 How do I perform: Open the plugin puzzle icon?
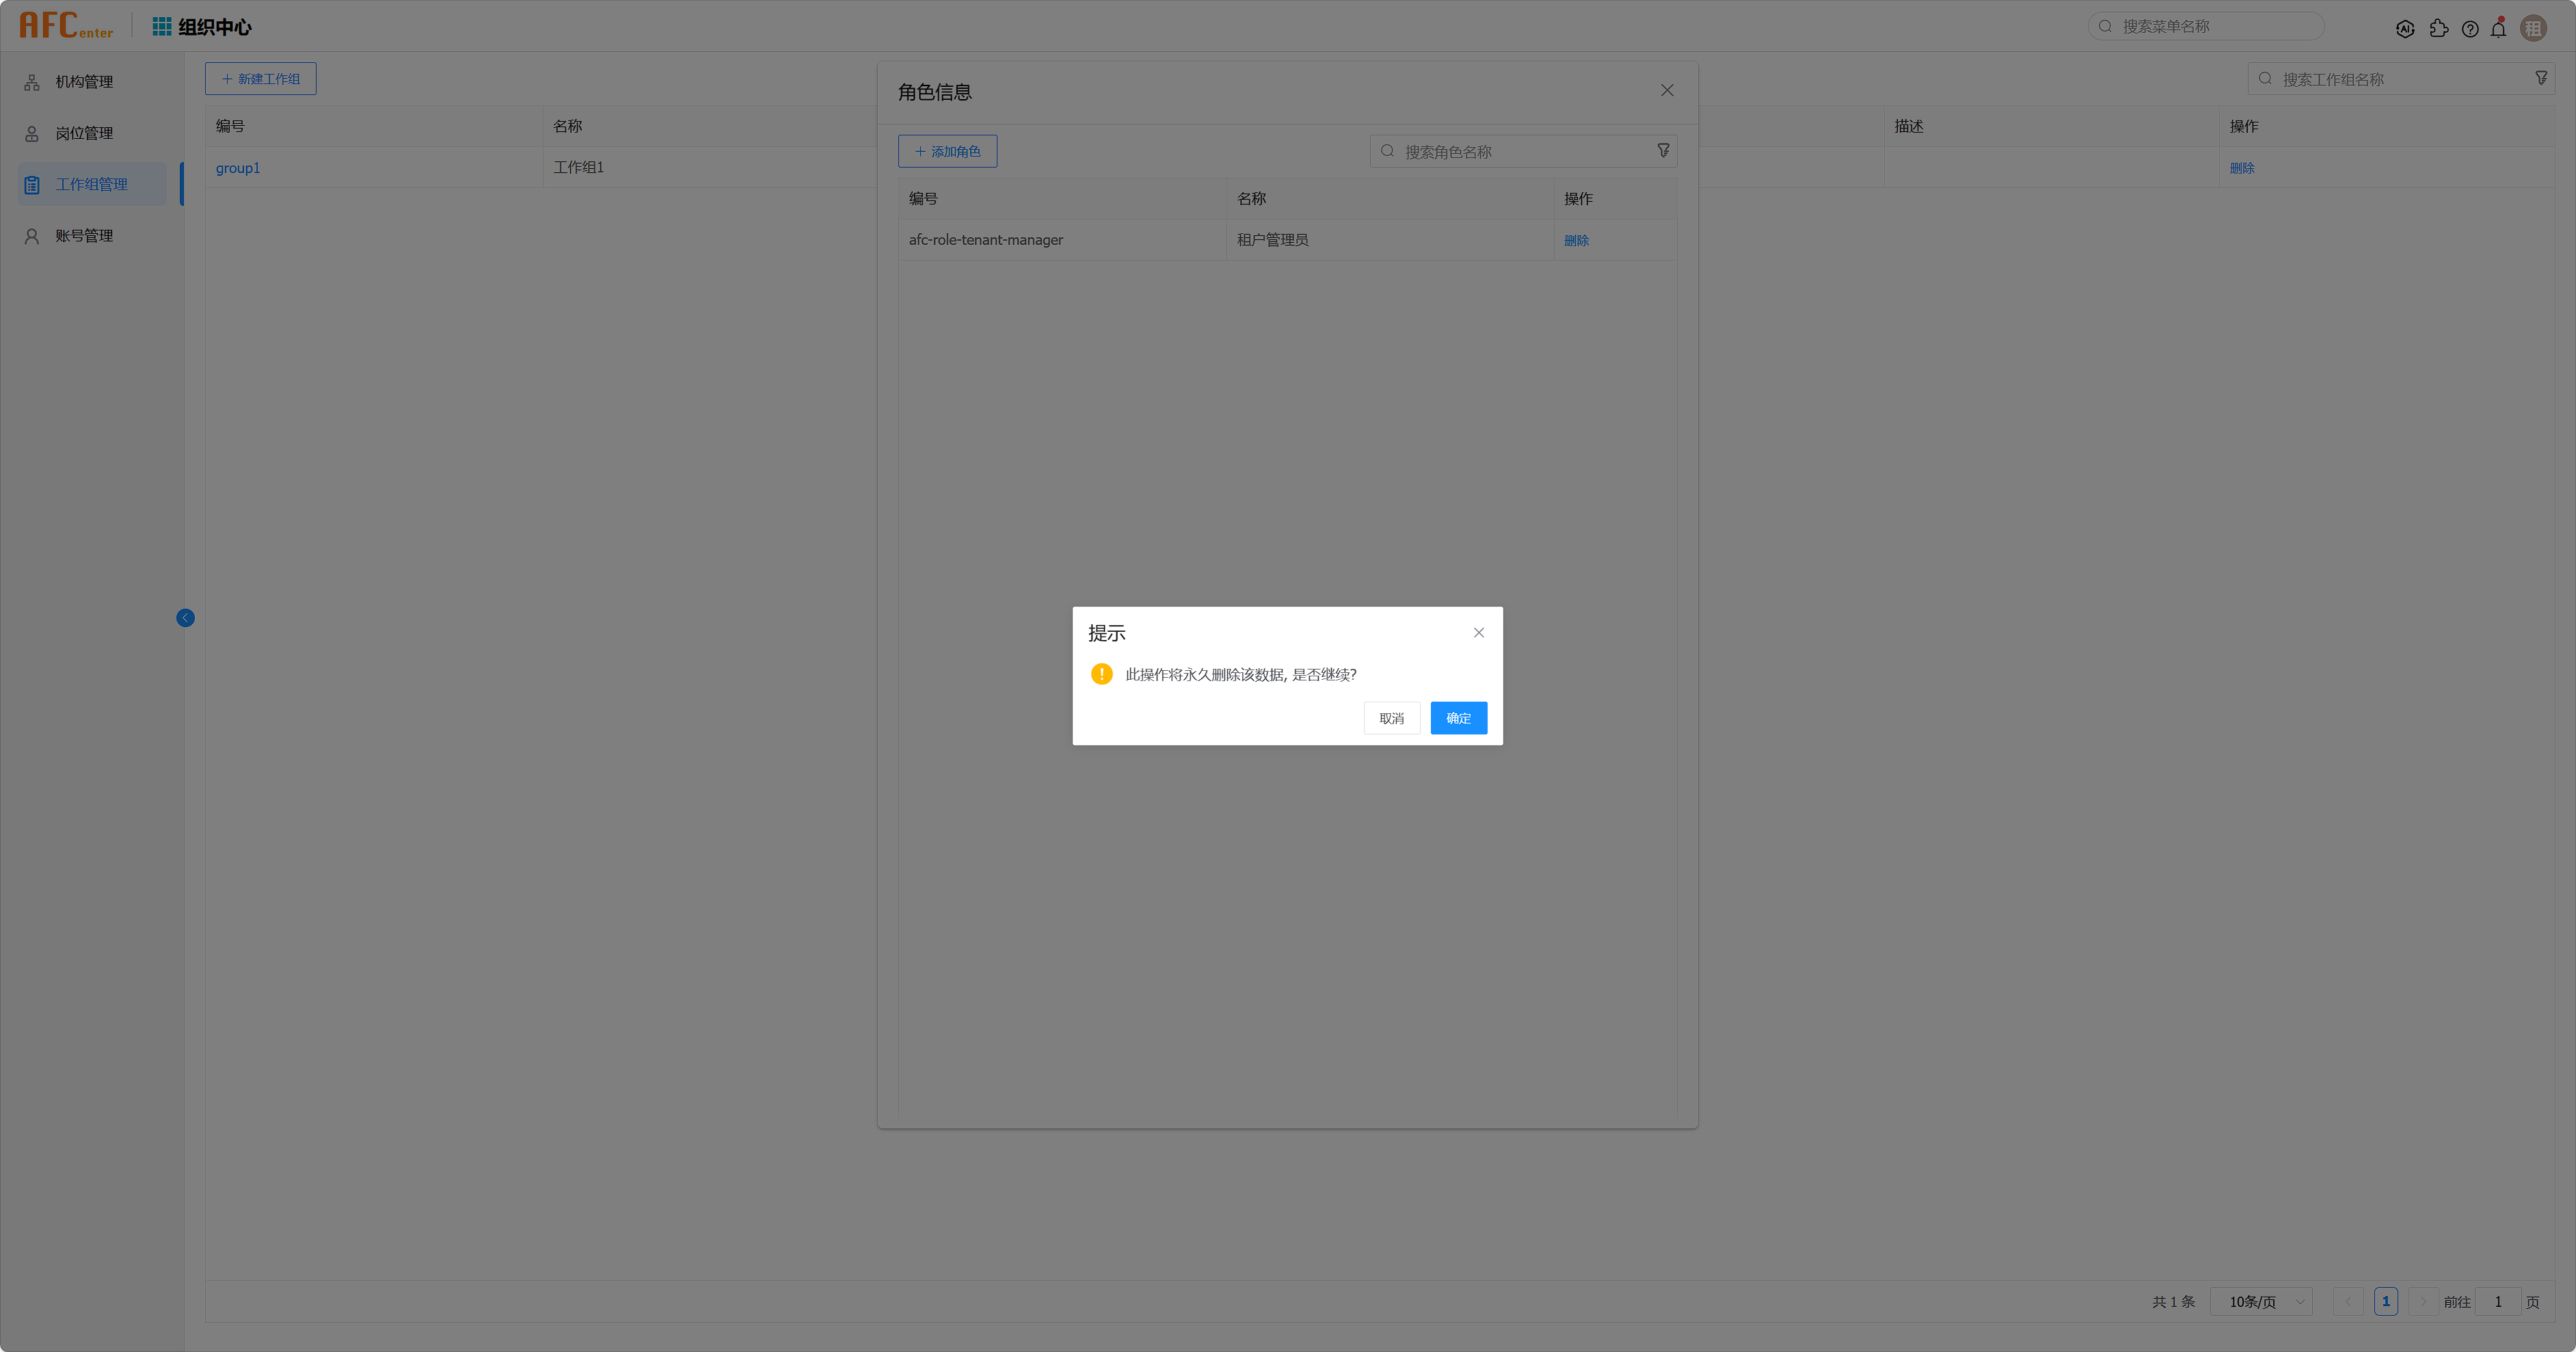2438,29
